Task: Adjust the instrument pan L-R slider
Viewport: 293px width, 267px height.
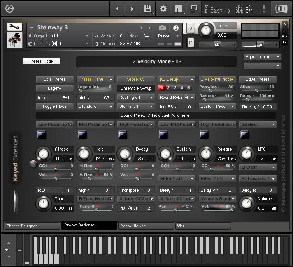Action: click(217, 45)
